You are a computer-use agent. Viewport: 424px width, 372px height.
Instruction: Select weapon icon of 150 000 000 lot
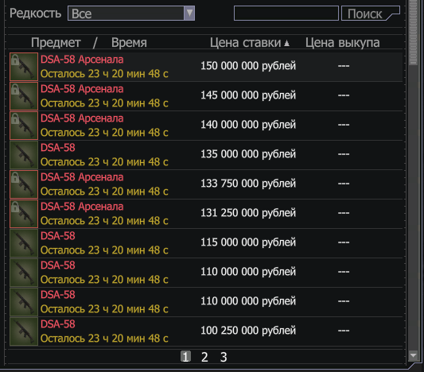pyautogui.click(x=24, y=67)
